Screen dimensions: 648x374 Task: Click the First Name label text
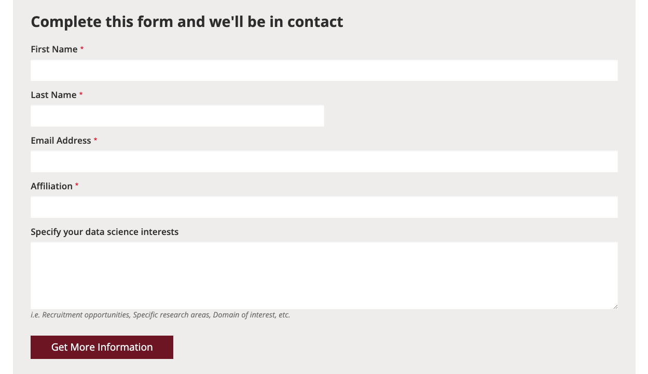pyautogui.click(x=54, y=49)
